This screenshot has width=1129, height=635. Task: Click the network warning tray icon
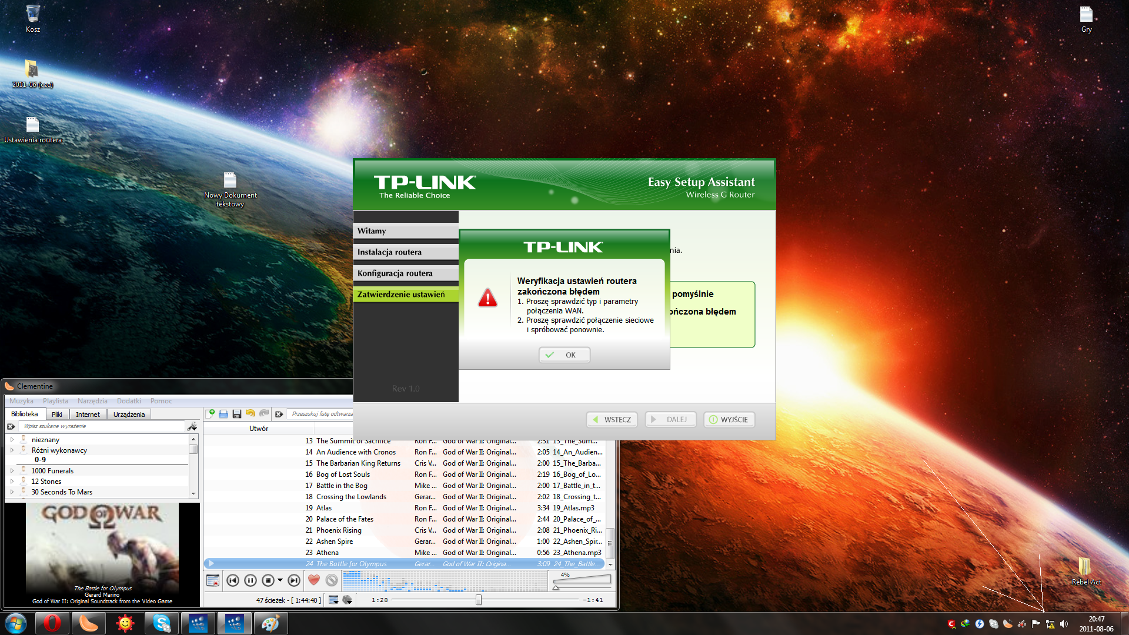pyautogui.click(x=1050, y=624)
